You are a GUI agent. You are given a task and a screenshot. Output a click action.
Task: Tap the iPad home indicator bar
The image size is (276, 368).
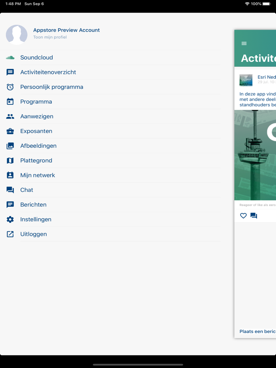138,365
